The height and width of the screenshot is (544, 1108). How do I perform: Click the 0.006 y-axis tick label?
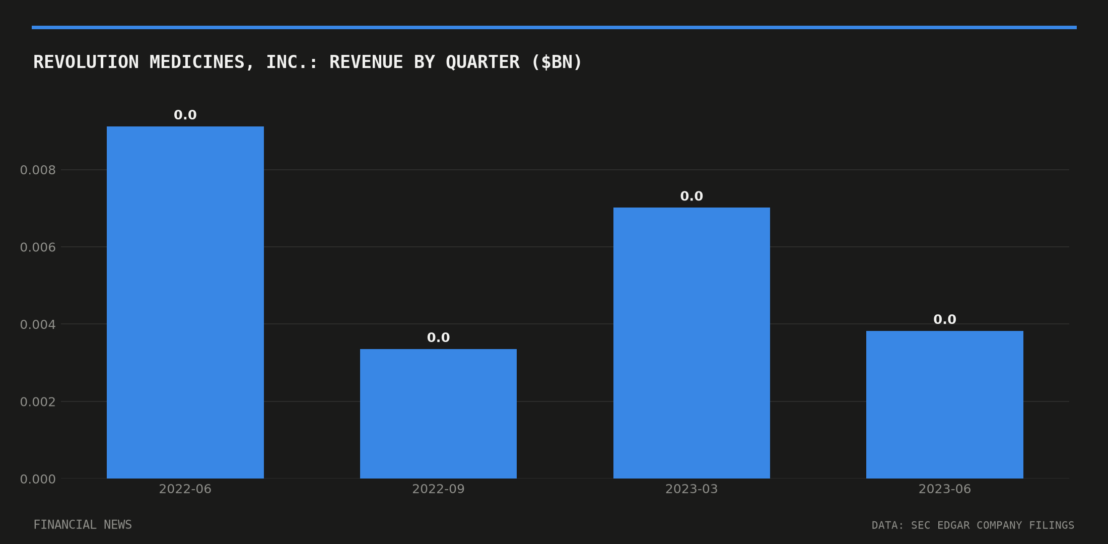[x=38, y=247]
